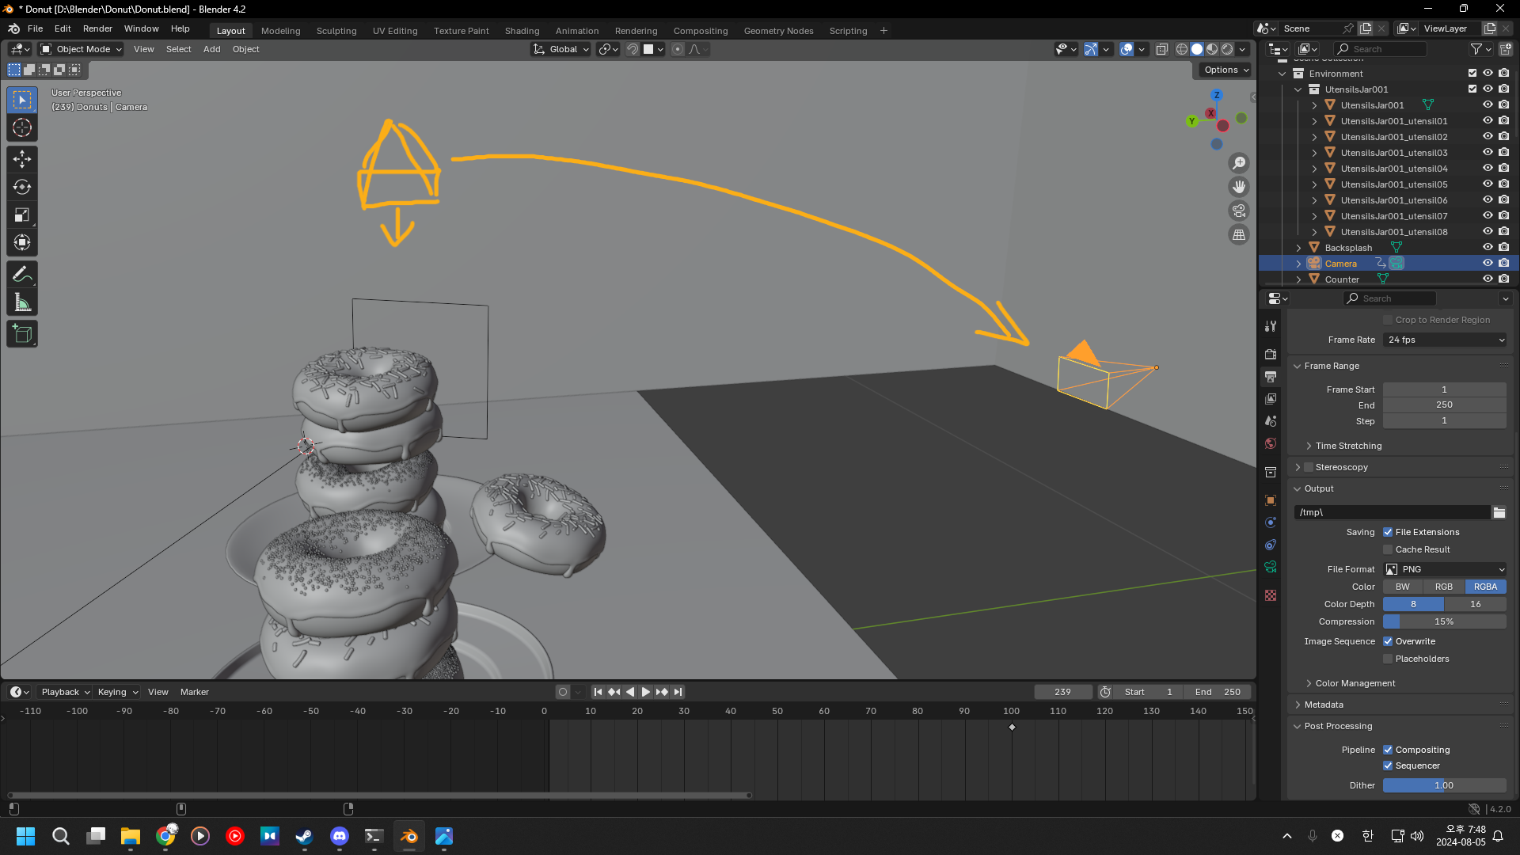
Task: Select the Add Cube tool
Action: click(x=22, y=334)
